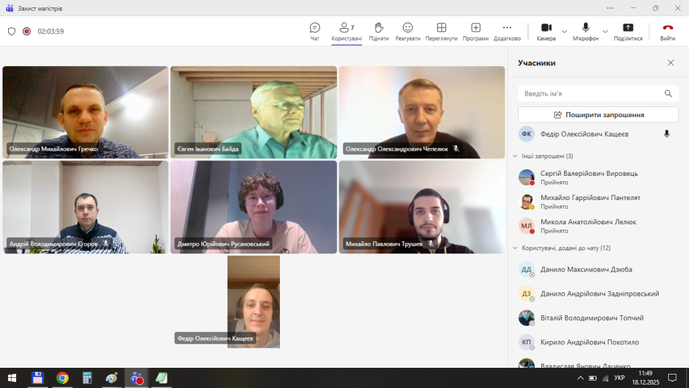Select participant Михайло Гаррійович Пантелят
Viewport: 689px width, 388px height.
click(x=598, y=201)
